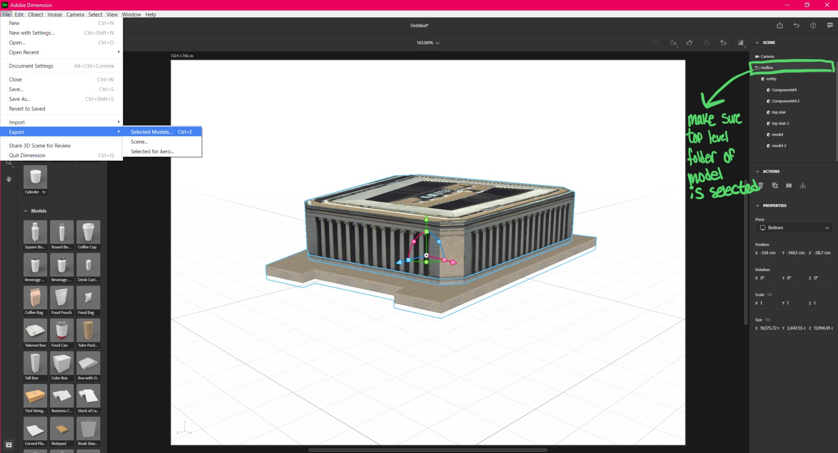Click the Move to Ground icon in Actions

pos(803,185)
